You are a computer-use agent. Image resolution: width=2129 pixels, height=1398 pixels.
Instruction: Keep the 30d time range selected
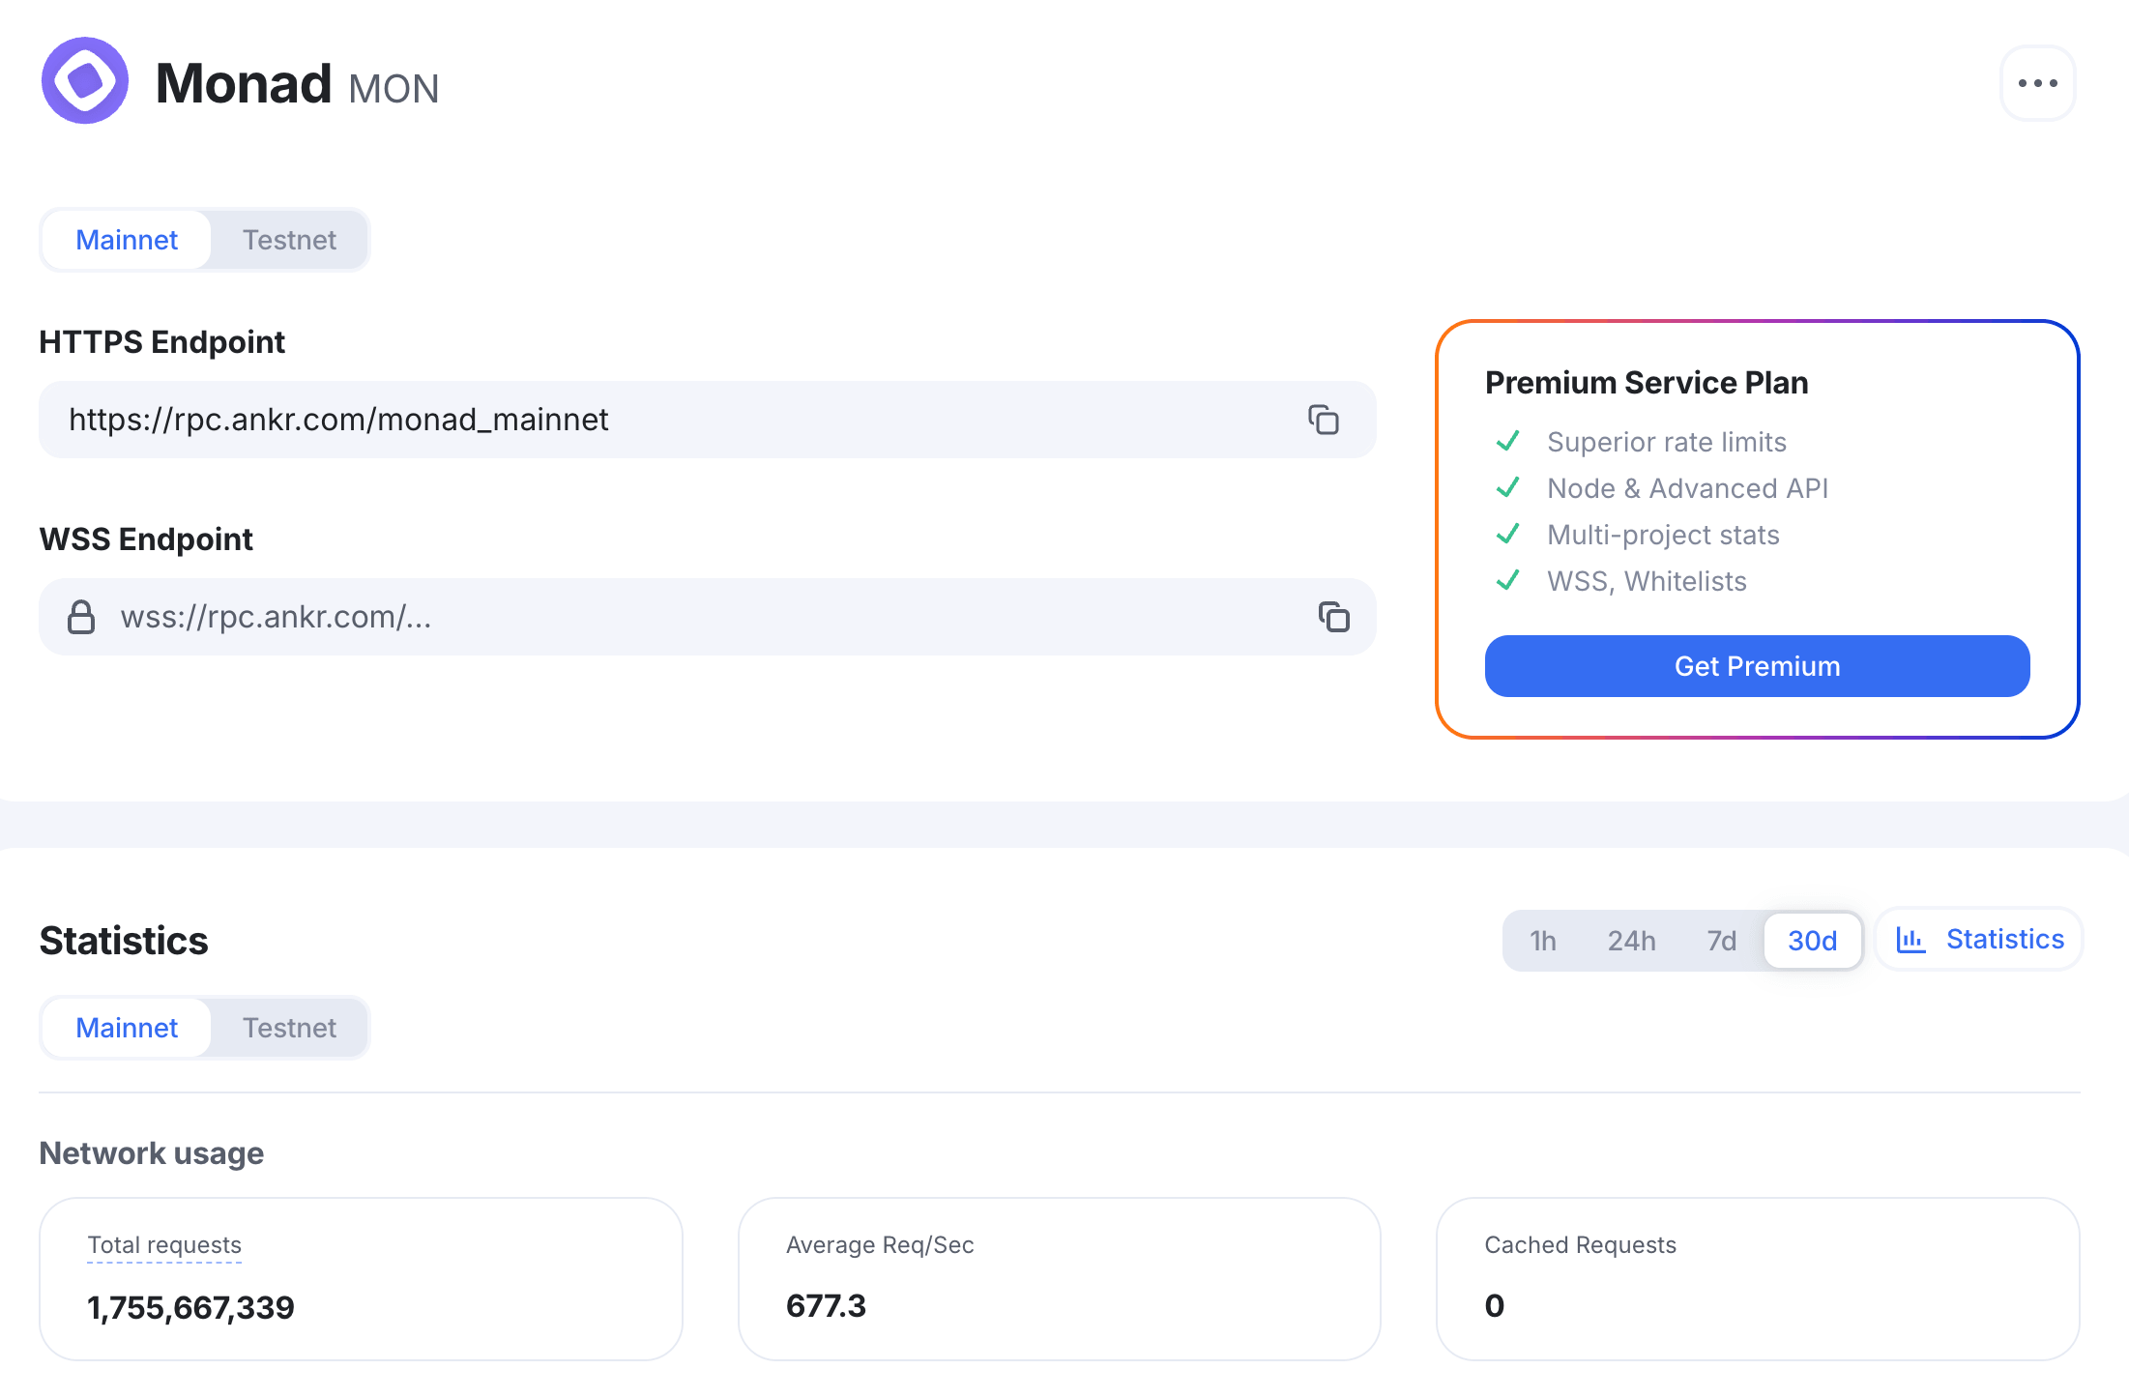pyautogui.click(x=1812, y=940)
